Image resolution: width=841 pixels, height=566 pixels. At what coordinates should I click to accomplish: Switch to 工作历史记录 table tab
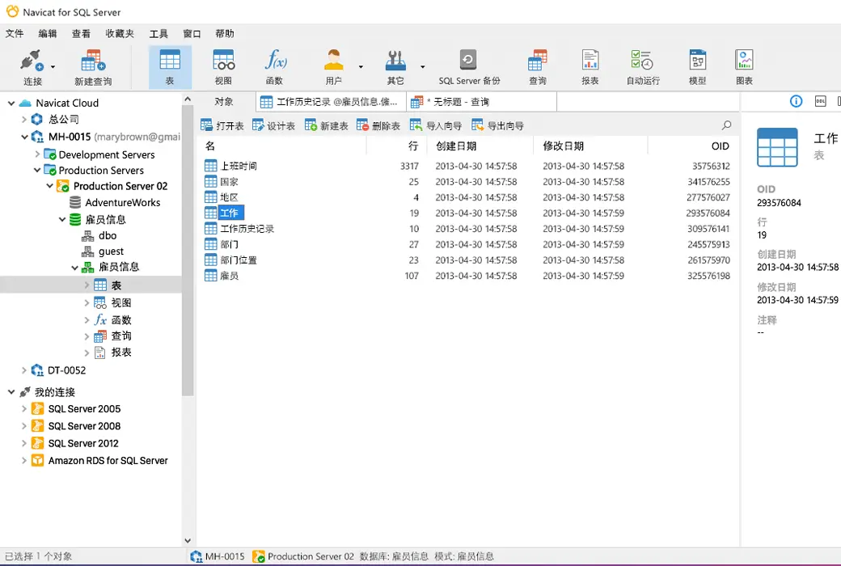coord(331,101)
